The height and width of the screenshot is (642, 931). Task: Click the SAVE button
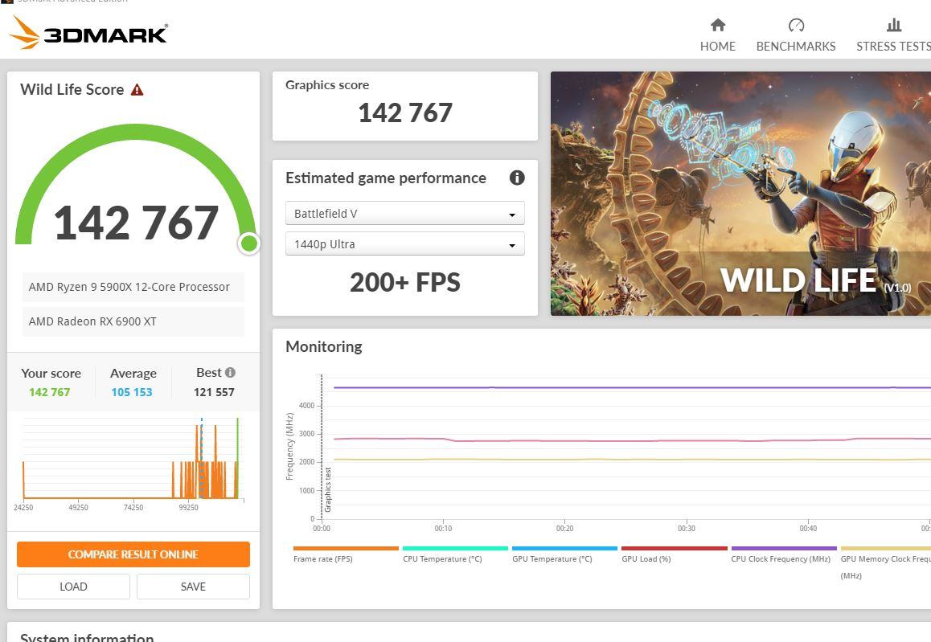point(193,587)
